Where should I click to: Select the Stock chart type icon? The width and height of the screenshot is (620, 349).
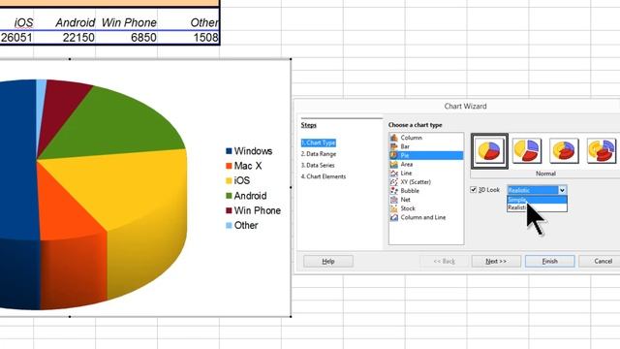[x=394, y=208]
